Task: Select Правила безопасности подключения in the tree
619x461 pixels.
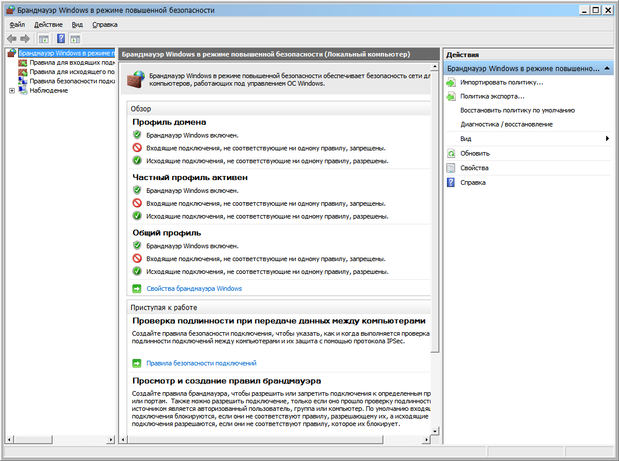Action: [x=72, y=81]
